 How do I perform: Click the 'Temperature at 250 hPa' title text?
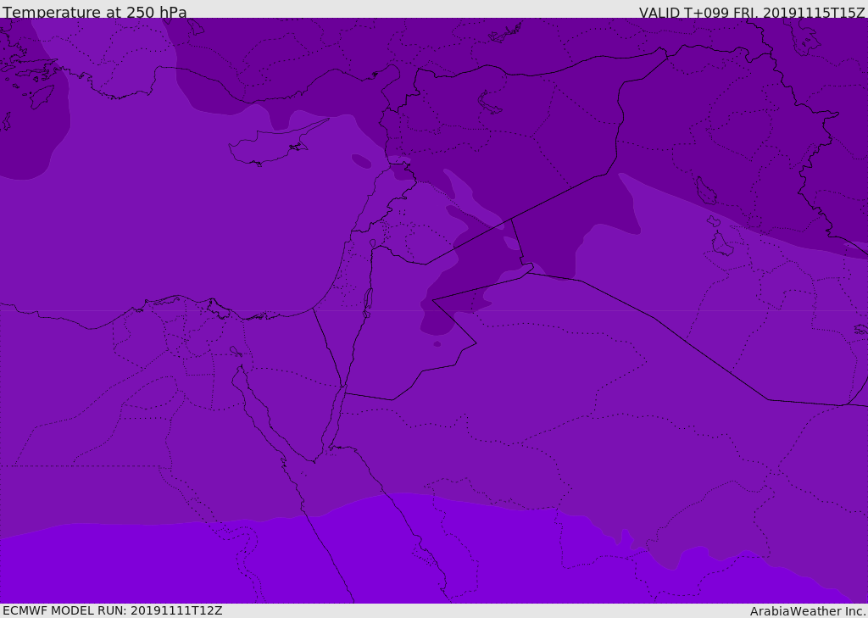(x=95, y=12)
